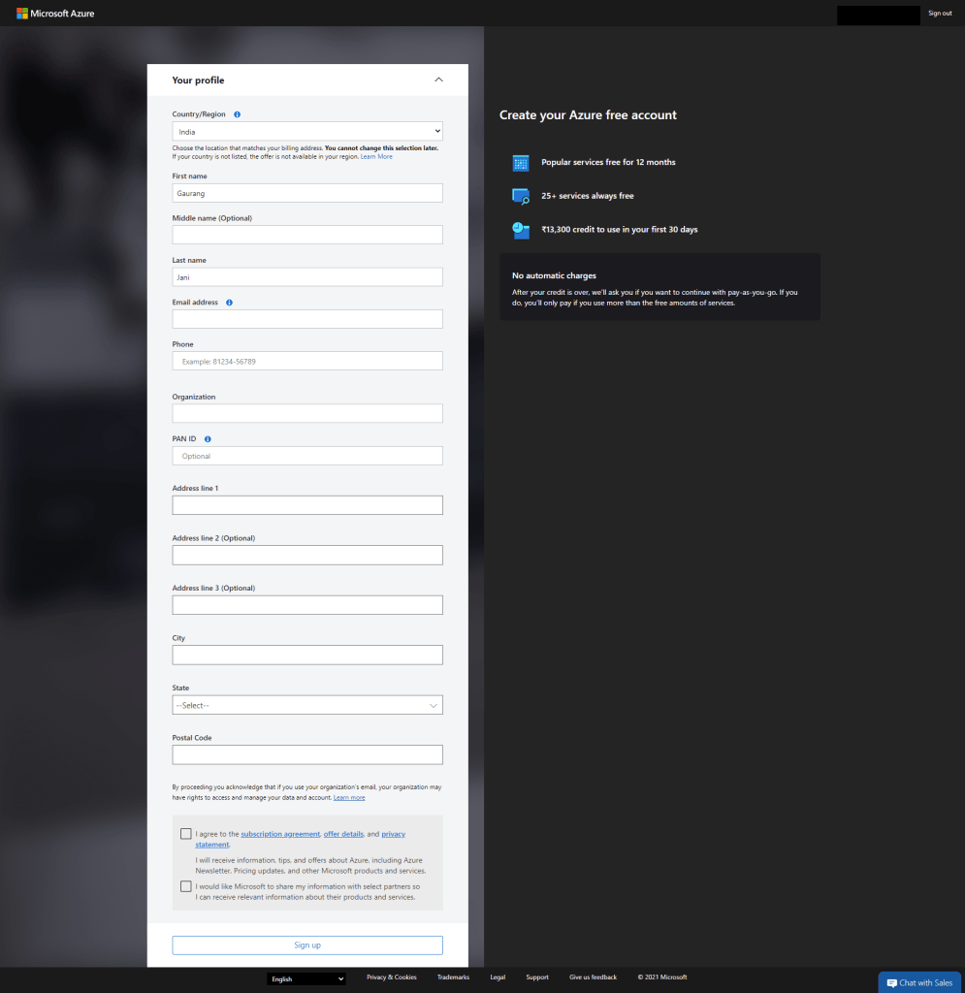Open Privacy & Cookies in footer
Screen dimensions: 965x993
point(391,977)
